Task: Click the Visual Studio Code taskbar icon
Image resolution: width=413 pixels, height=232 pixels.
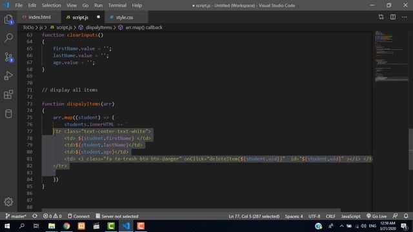Action: tap(126, 226)
